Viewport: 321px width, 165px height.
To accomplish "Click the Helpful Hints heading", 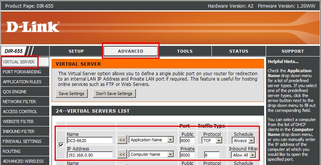I will pyautogui.click(x=283, y=61).
